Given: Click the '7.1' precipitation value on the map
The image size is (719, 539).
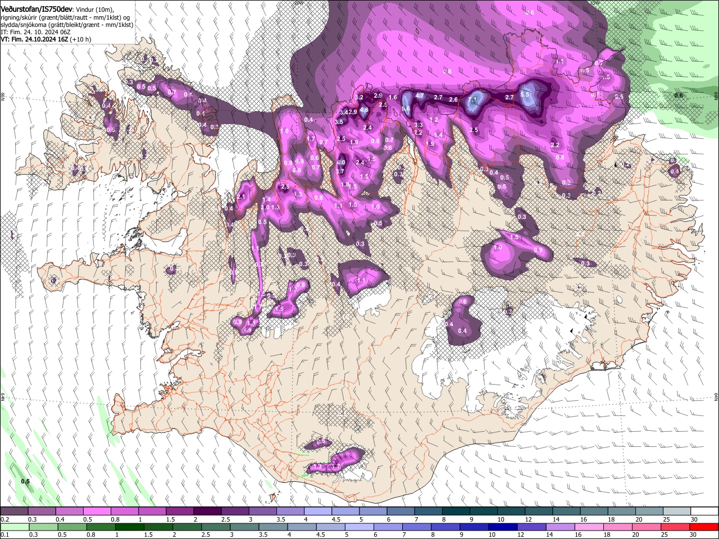Looking at the screenshot, I should (x=472, y=101).
